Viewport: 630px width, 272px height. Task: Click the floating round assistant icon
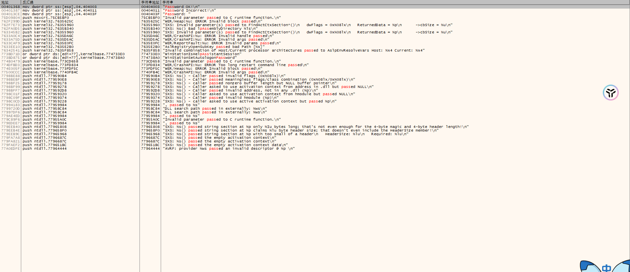(610, 93)
